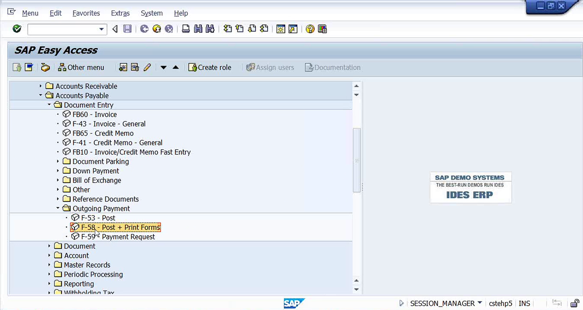Click the Print icon in toolbar
583x310 pixels.
pyautogui.click(x=186, y=29)
